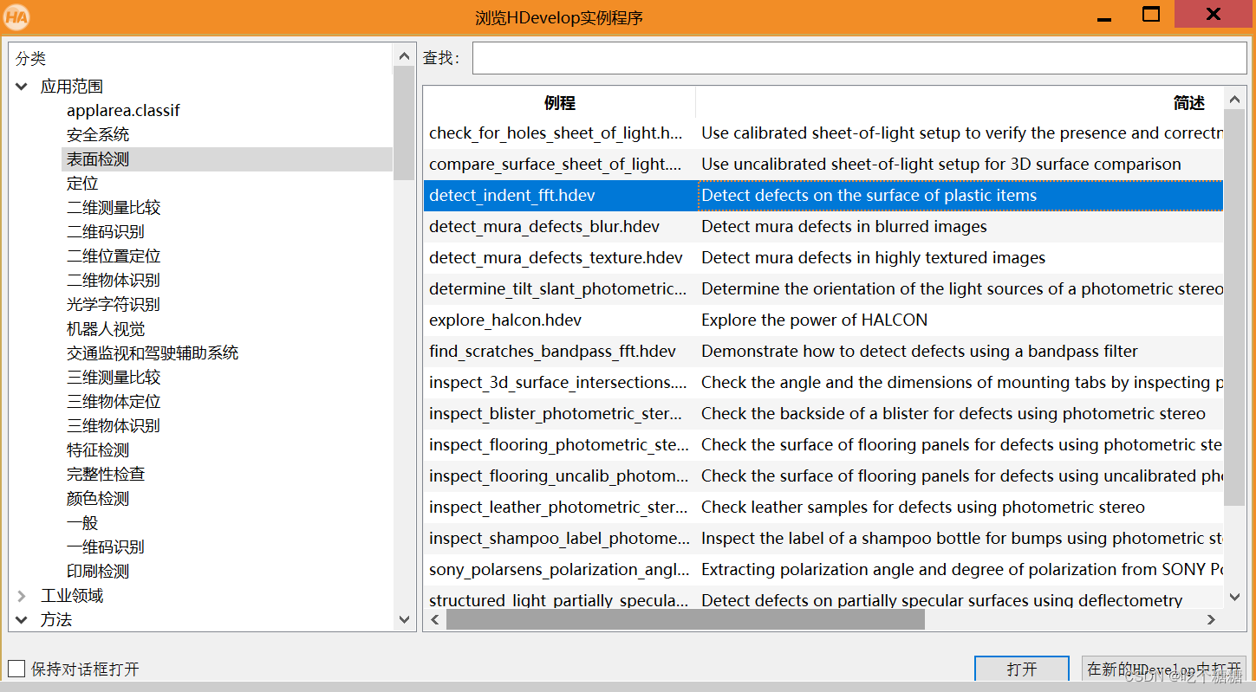Select 二维码识别 category

(x=106, y=232)
